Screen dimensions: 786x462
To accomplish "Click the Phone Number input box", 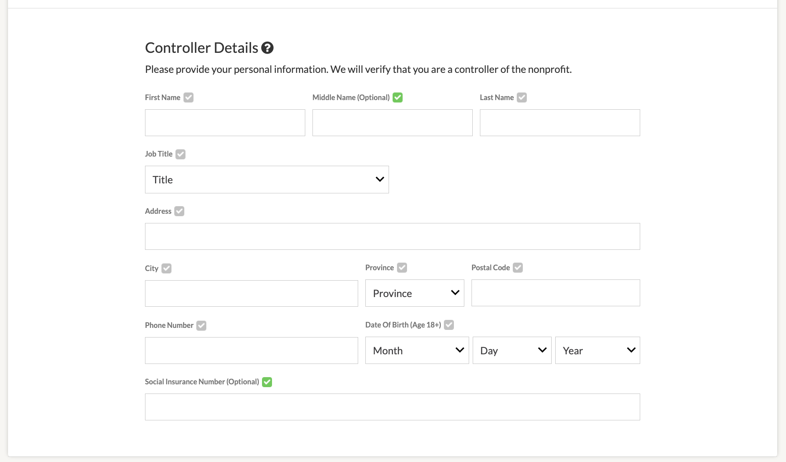I will pos(251,351).
